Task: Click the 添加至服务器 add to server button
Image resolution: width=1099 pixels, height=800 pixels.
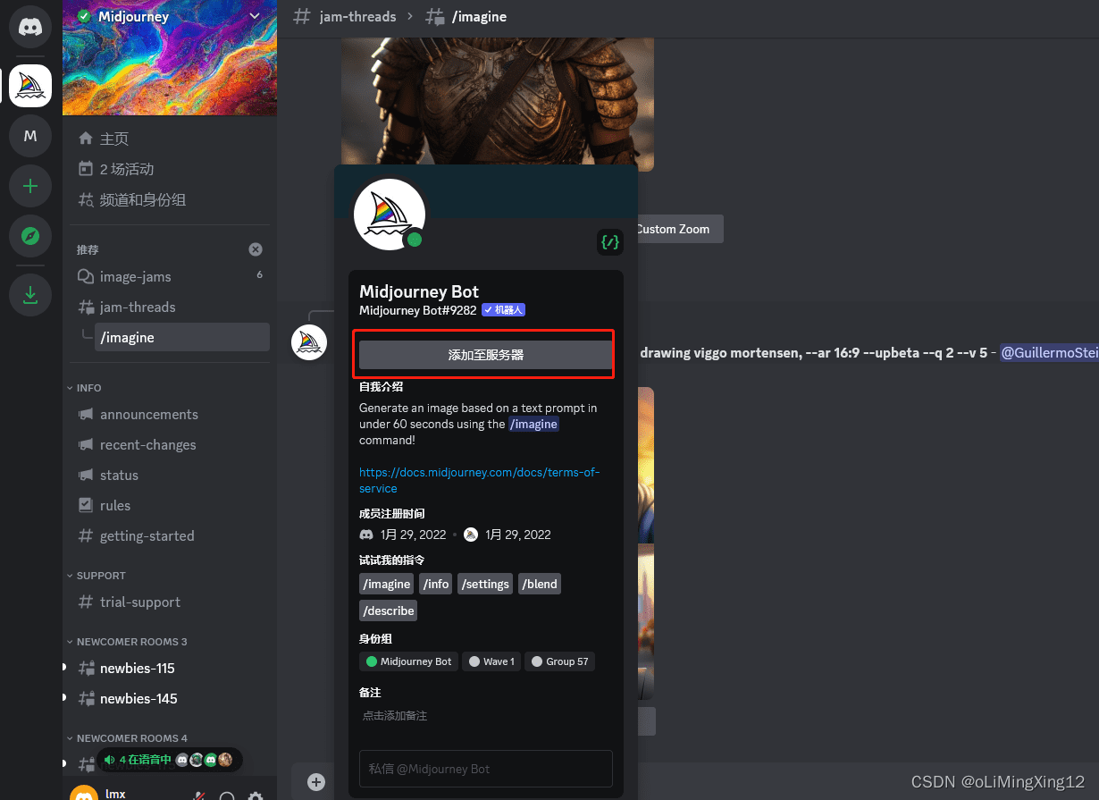Action: click(485, 355)
